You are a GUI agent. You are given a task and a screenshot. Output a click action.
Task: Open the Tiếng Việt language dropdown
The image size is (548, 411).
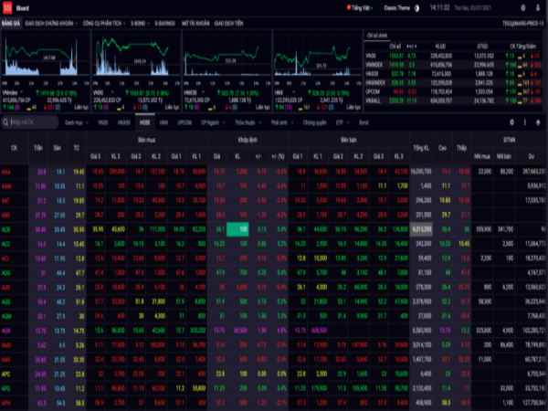[362, 7]
